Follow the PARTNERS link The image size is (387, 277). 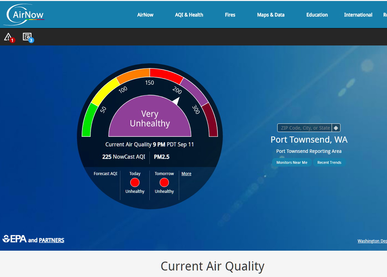click(52, 240)
